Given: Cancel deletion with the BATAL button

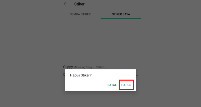Looking at the screenshot, I should pos(112,85).
